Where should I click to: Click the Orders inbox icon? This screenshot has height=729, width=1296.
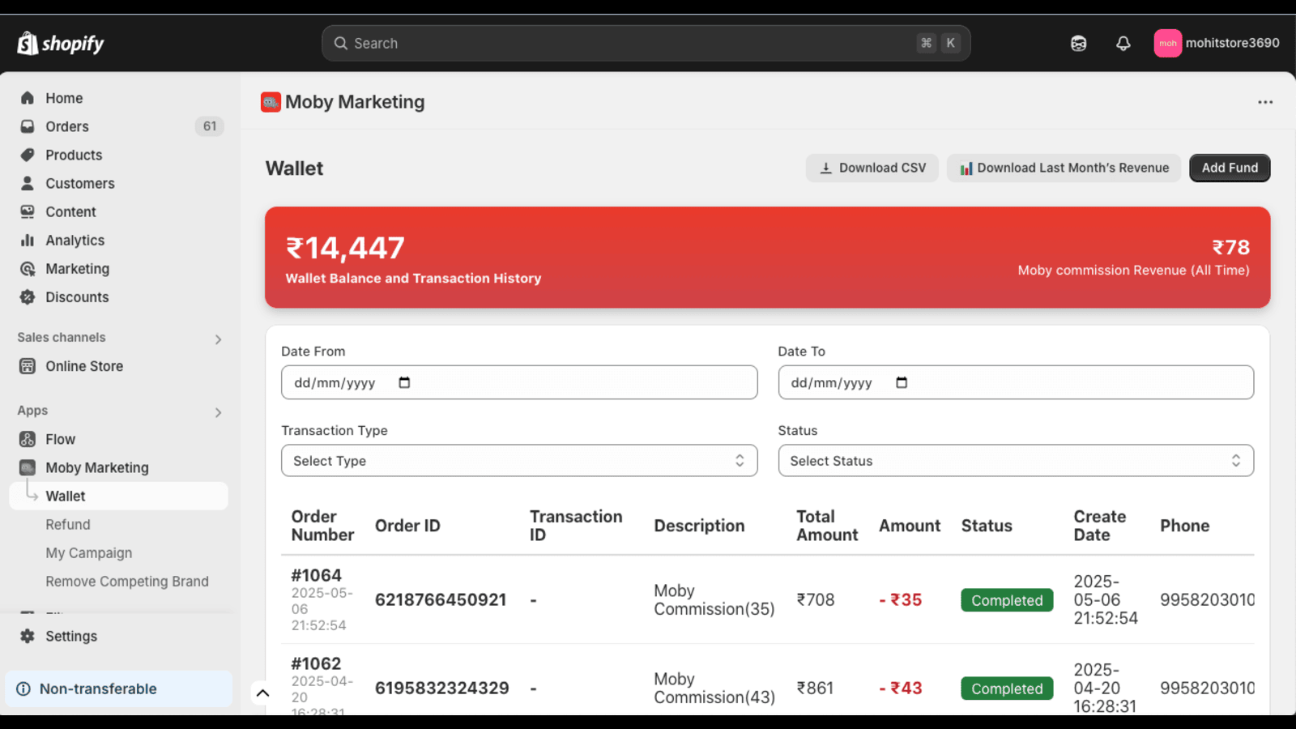[28, 126]
